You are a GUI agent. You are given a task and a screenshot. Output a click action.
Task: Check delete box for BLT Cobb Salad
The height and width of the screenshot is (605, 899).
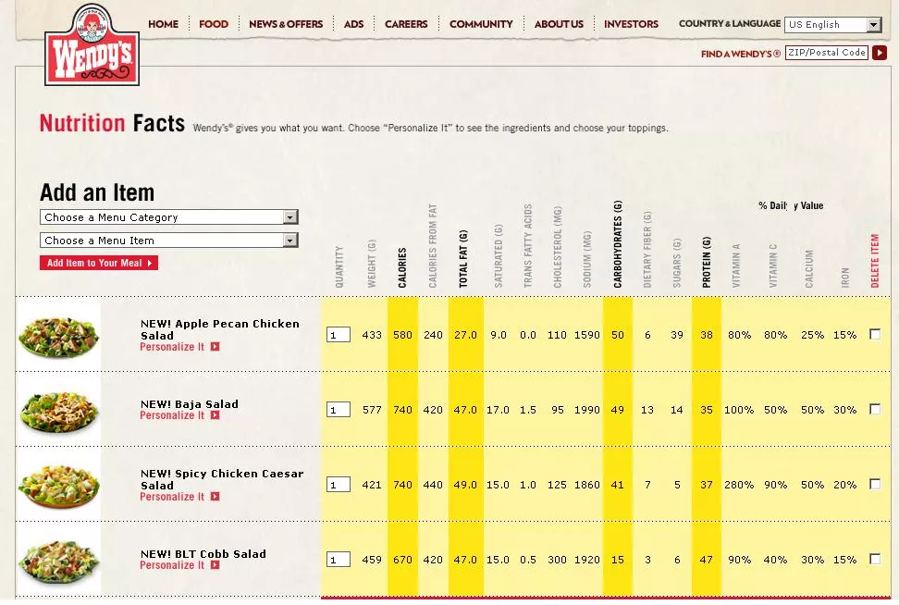[x=875, y=559]
